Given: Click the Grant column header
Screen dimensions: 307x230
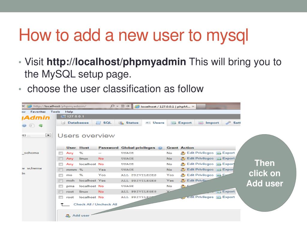Looking at the screenshot, I should coord(172,148).
